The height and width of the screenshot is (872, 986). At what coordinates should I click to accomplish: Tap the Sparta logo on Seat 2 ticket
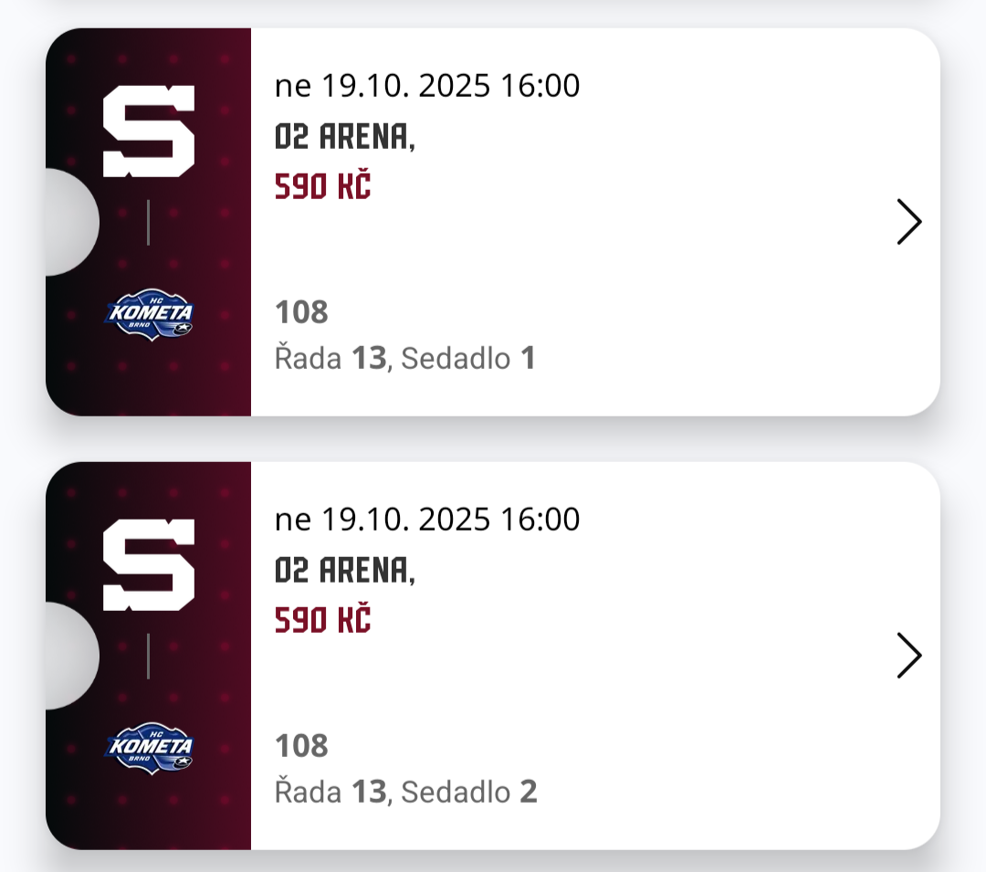(149, 564)
